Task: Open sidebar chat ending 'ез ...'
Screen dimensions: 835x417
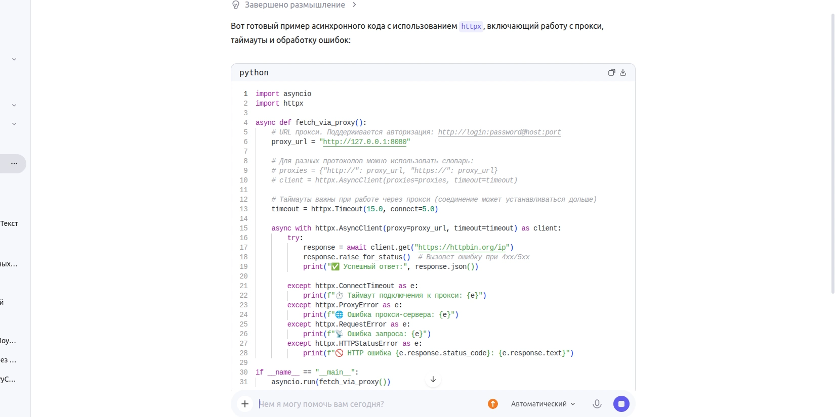Action: [x=9, y=360]
